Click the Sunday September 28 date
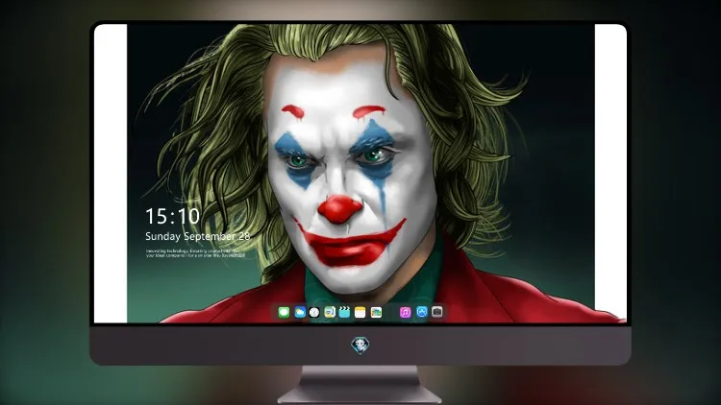This screenshot has width=721, height=405. pyautogui.click(x=198, y=236)
